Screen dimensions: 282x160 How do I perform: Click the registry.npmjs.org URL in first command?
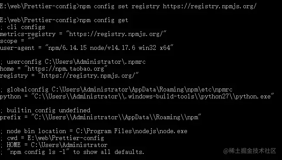point(210,7)
